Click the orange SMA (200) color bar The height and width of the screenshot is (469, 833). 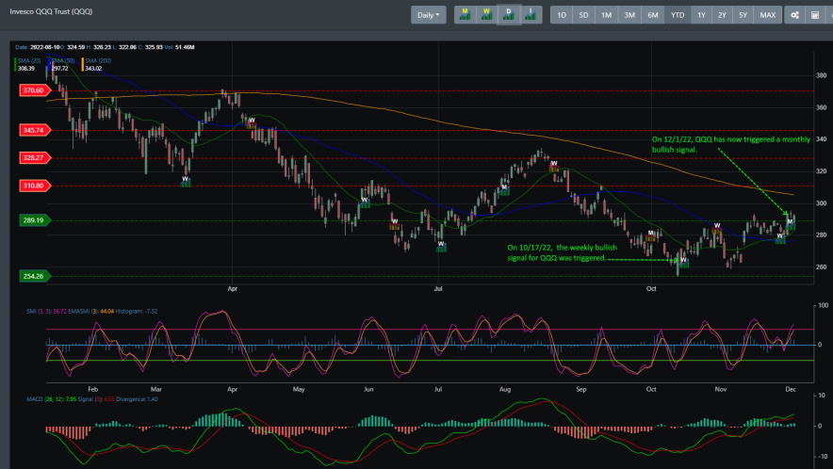[82, 64]
